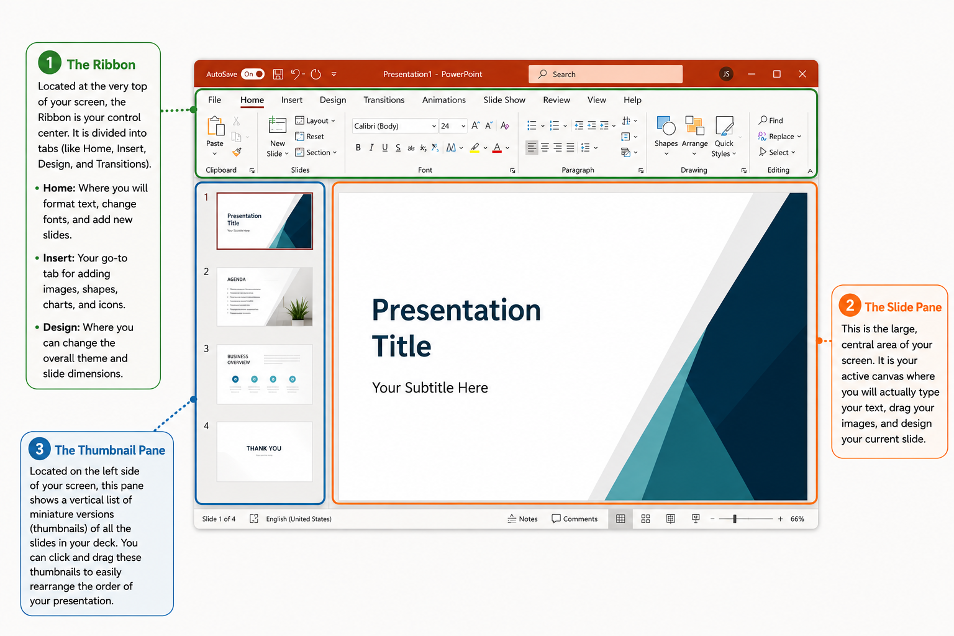Center align text in Paragraph group
Viewport: 954px width, 636px height.
(545, 147)
